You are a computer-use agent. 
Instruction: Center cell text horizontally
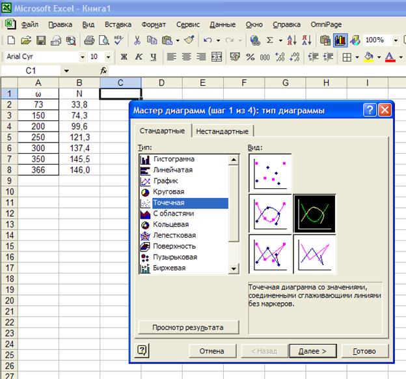tap(186, 57)
